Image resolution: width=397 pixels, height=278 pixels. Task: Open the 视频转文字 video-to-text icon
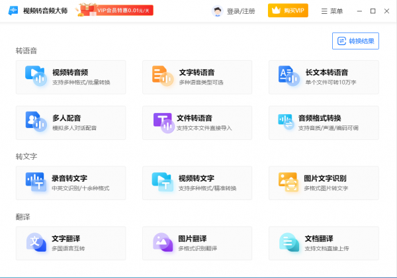[x=162, y=183]
